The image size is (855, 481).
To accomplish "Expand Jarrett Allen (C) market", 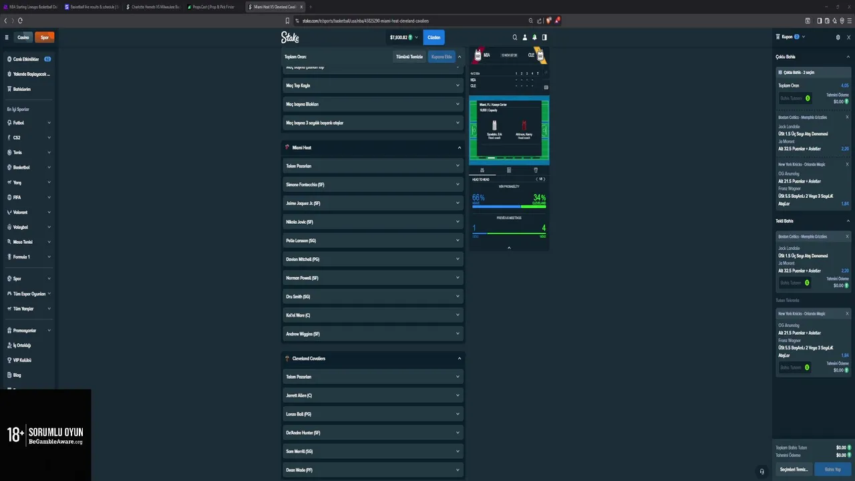I will (373, 395).
